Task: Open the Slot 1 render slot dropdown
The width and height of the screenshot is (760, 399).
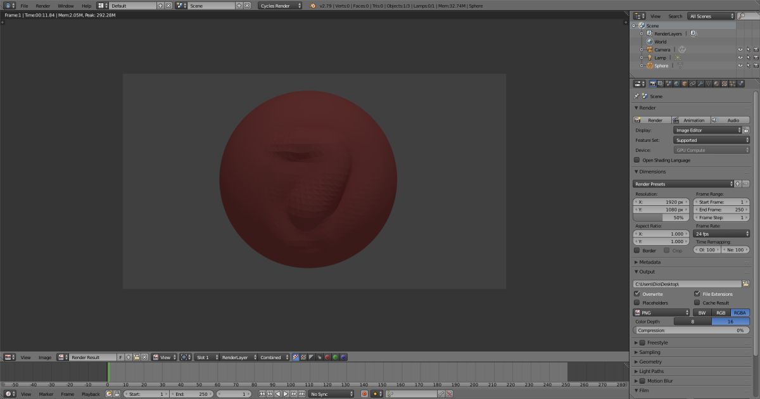Action: (x=207, y=357)
